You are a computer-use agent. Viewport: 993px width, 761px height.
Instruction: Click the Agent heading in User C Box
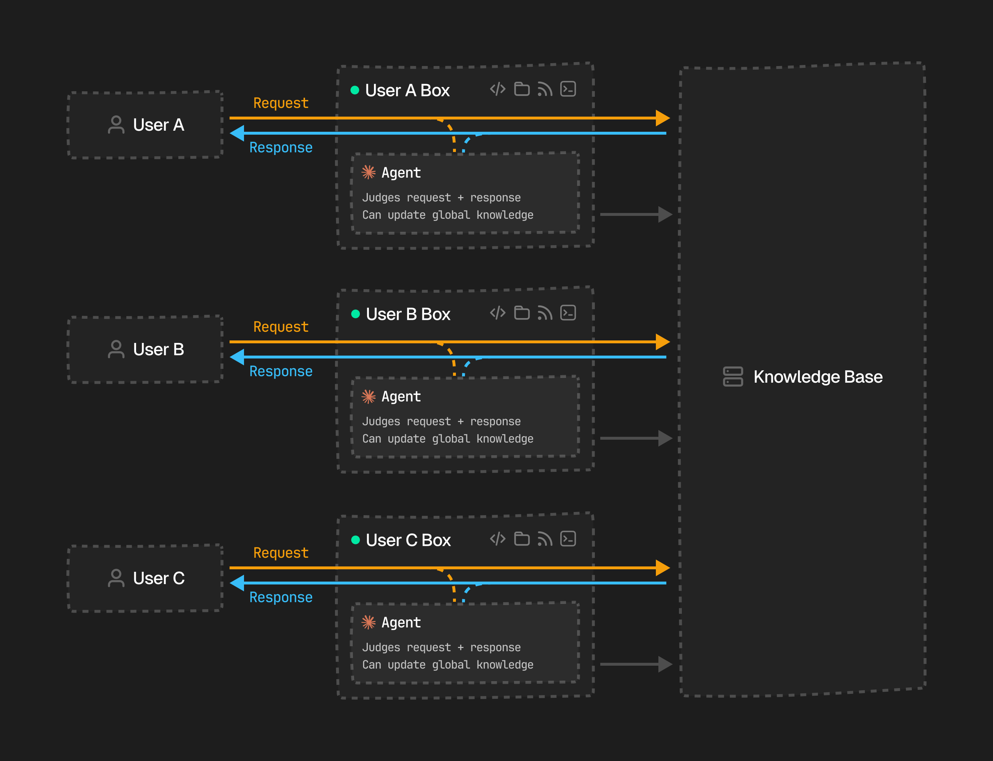pos(401,622)
